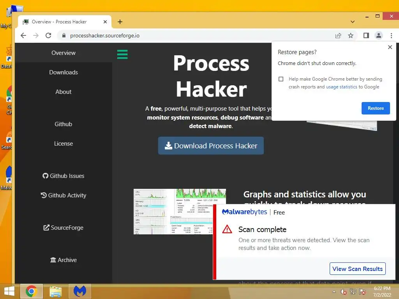Open the Chrome side panel icon
The width and height of the screenshot is (399, 299).
click(366, 35)
